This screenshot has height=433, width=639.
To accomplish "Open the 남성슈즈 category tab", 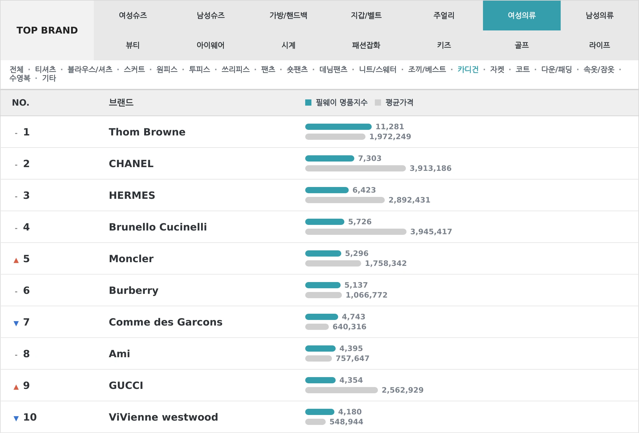I will pyautogui.click(x=210, y=15).
